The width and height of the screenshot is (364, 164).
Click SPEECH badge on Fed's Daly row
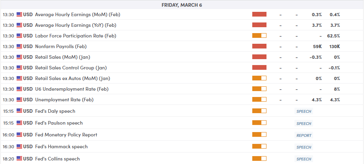tap(304, 112)
